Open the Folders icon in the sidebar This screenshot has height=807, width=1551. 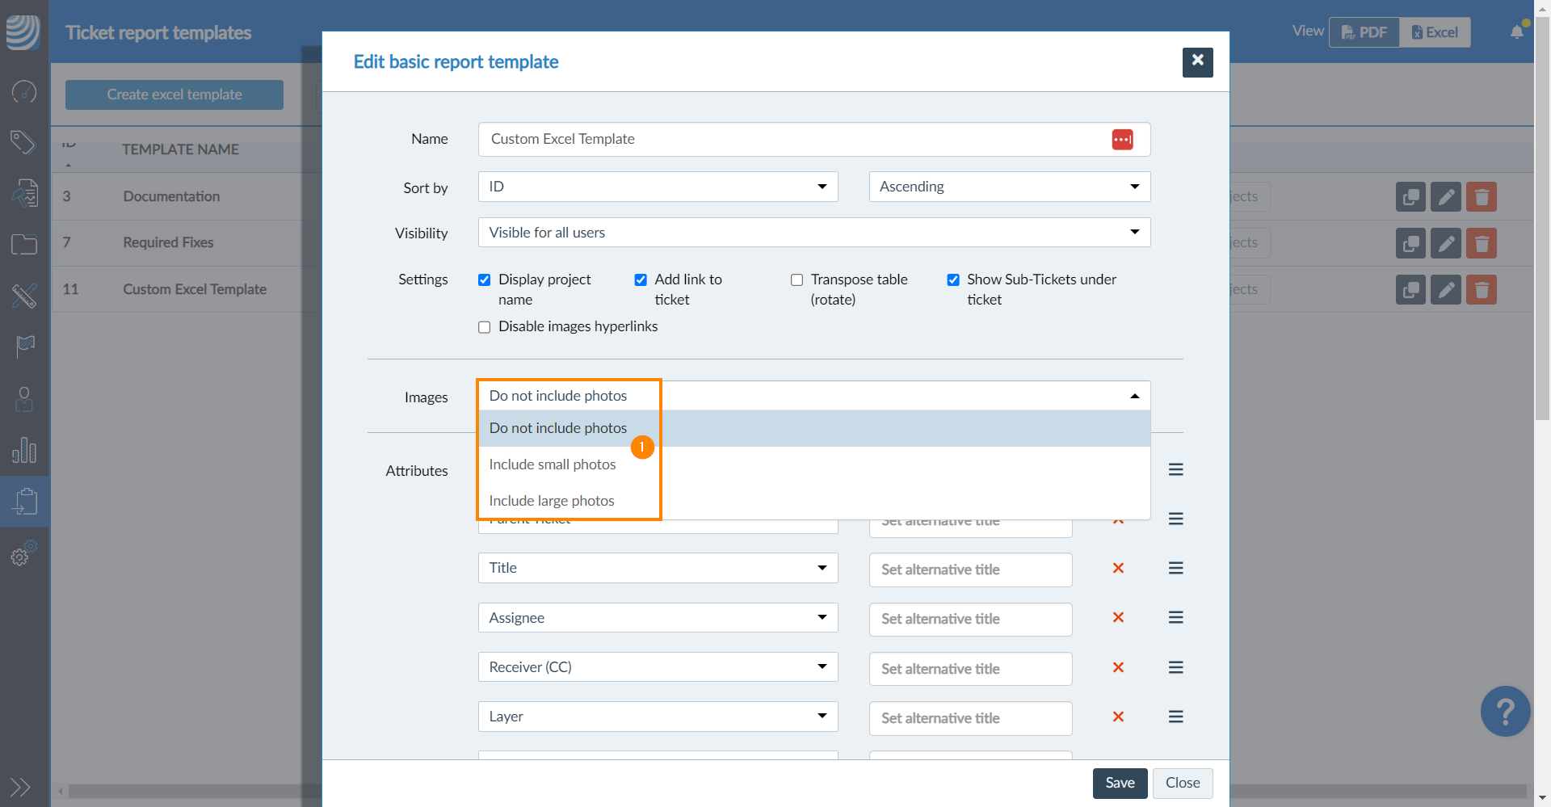pyautogui.click(x=24, y=244)
